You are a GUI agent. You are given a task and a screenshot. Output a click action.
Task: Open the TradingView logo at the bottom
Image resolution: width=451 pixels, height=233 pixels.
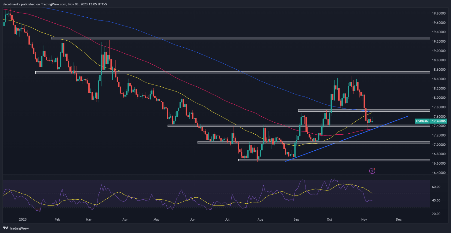pyautogui.click(x=15, y=228)
